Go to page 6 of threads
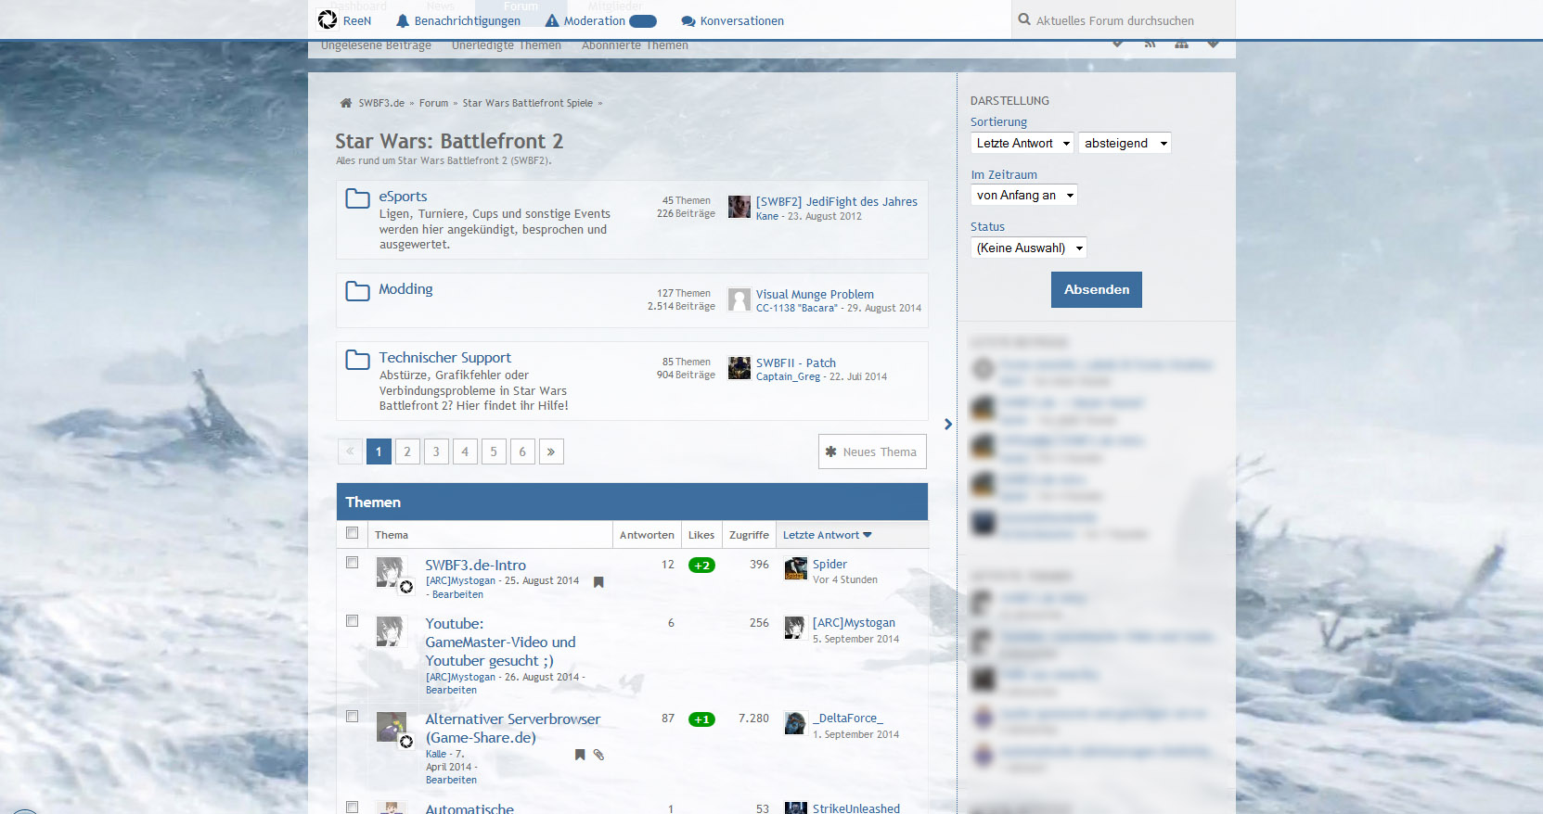Screen dimensions: 1543x814 pyautogui.click(x=522, y=452)
